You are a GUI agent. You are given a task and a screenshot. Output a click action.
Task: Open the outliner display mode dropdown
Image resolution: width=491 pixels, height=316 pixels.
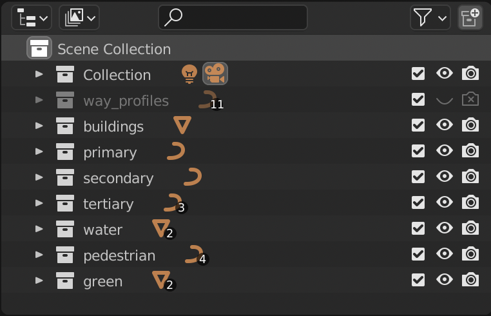pos(79,17)
